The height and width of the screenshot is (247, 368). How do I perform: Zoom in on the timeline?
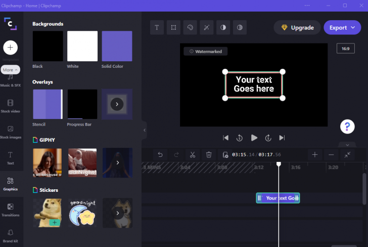[314, 154]
